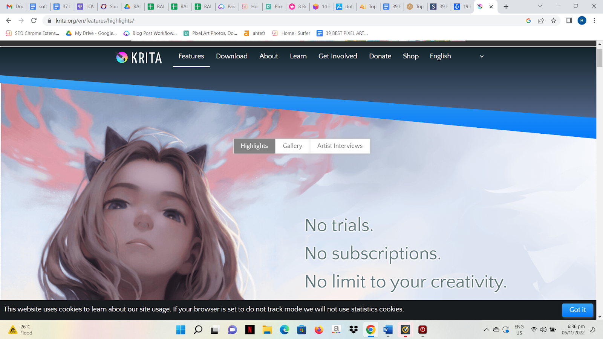
Task: Open the ENG US language switcher
Action: click(x=519, y=330)
